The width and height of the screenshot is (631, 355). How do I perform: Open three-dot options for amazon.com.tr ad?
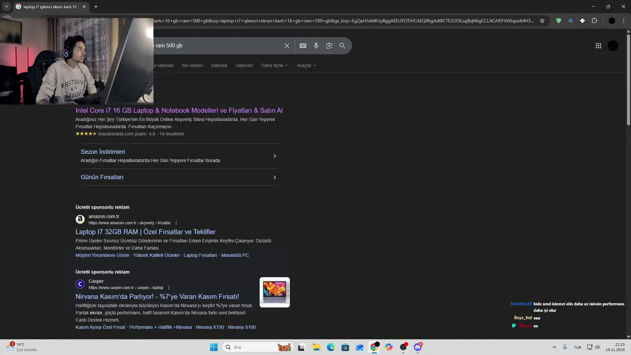point(176,223)
